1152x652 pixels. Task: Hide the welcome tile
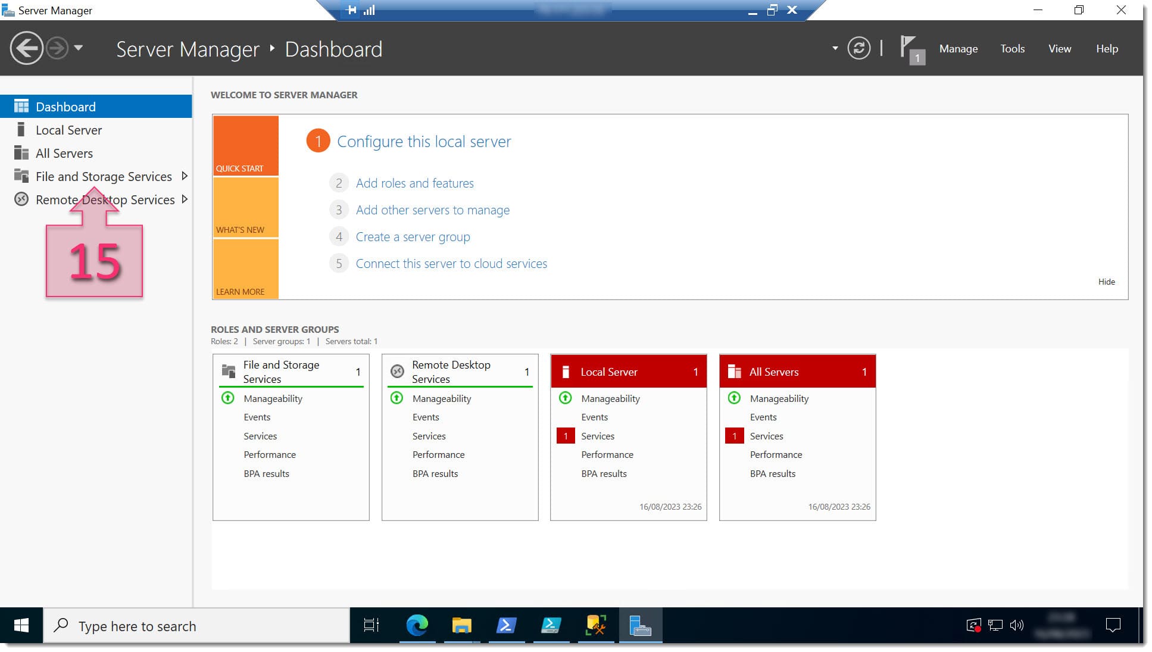click(x=1106, y=282)
